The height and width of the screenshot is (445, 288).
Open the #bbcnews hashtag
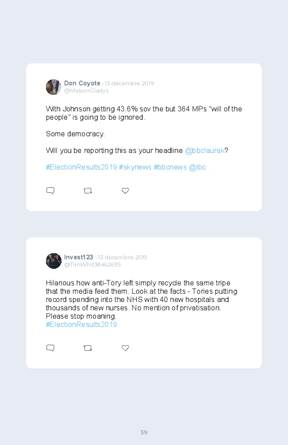coord(170,167)
